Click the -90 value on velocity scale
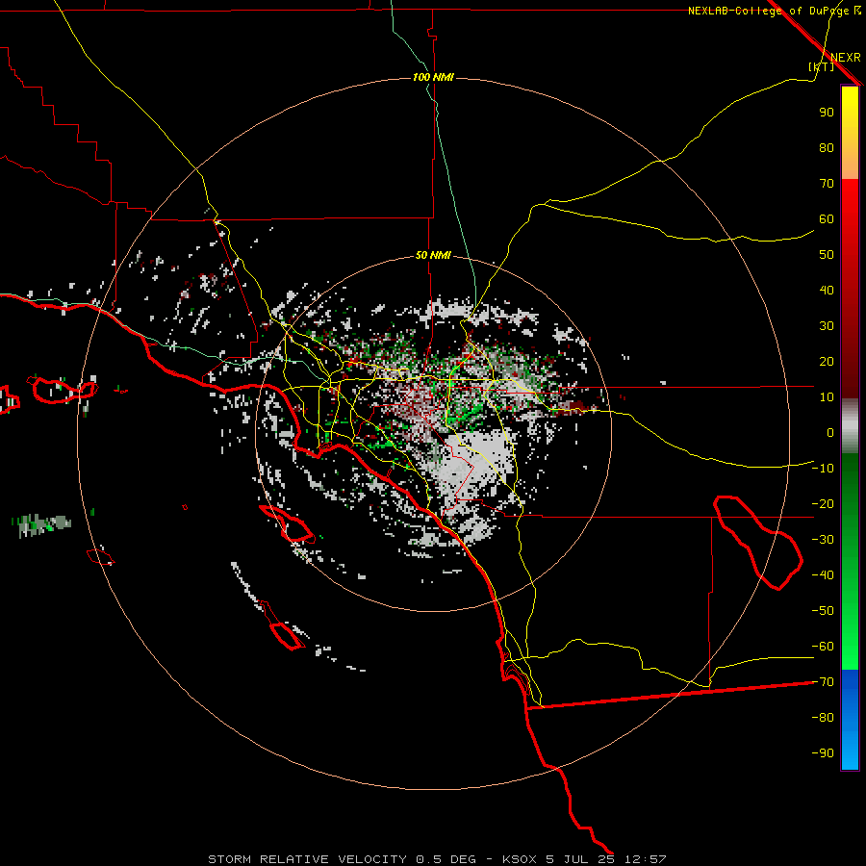The width and height of the screenshot is (866, 866). pos(823,753)
